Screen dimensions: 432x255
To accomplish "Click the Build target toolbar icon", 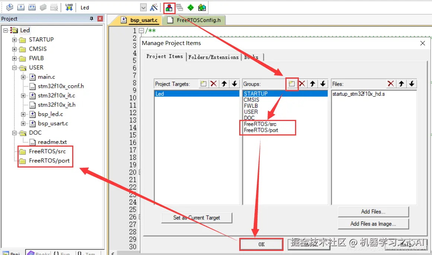I will [21, 7].
